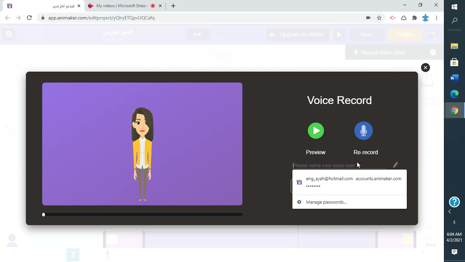
Task: Switch to the My videos Microsoft Stream tab
Action: (122, 6)
